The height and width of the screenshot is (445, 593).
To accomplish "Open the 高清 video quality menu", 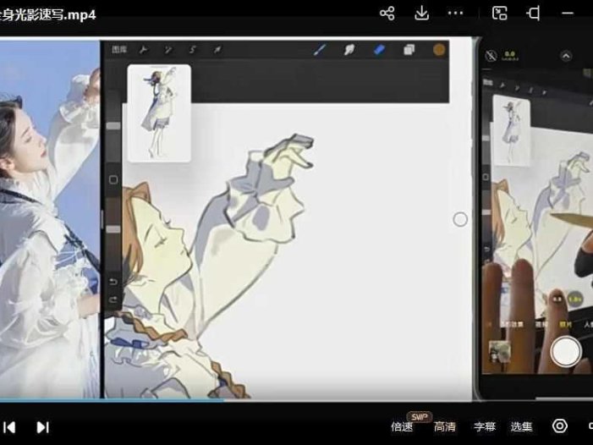I will click(445, 427).
